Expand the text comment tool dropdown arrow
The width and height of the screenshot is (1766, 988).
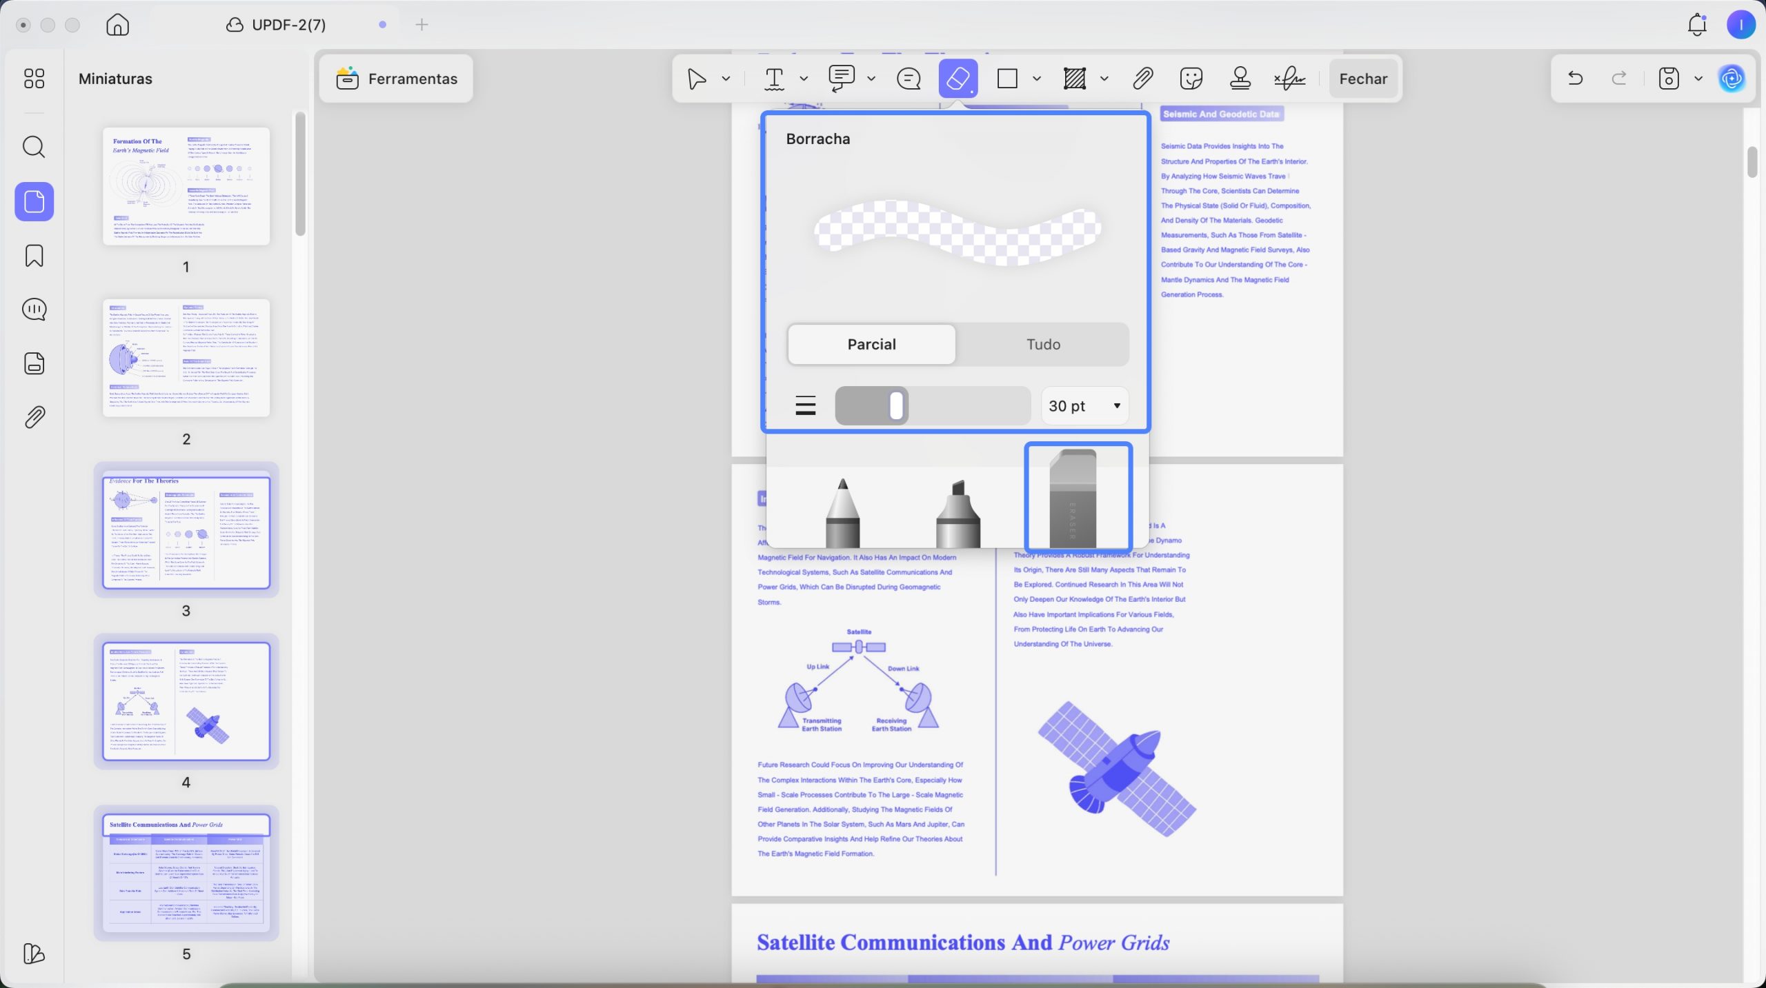point(803,79)
